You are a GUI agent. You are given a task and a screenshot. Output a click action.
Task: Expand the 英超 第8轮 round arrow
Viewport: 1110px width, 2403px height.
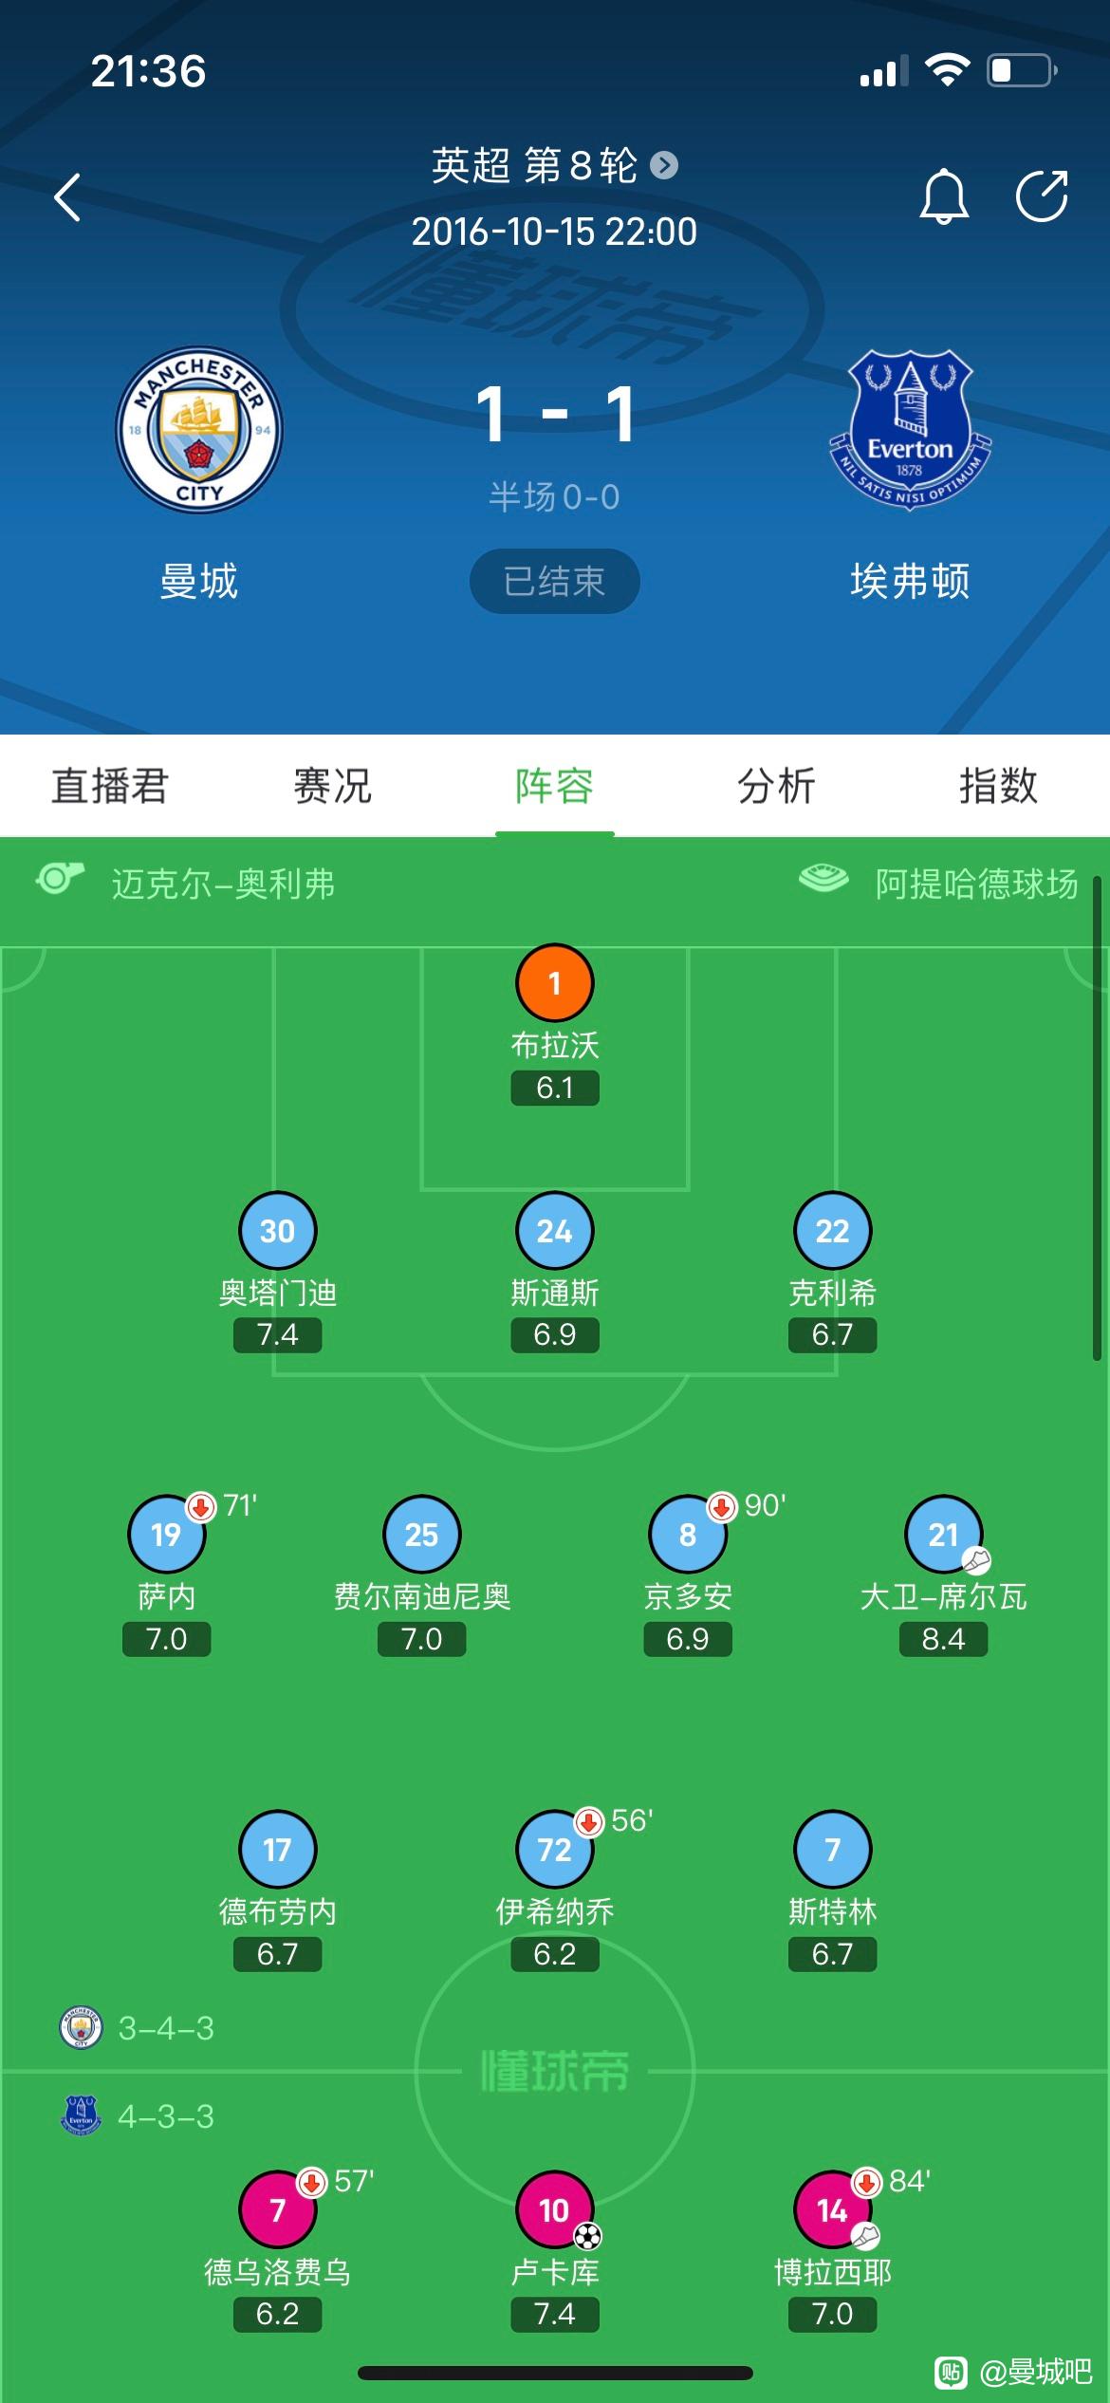tap(664, 166)
